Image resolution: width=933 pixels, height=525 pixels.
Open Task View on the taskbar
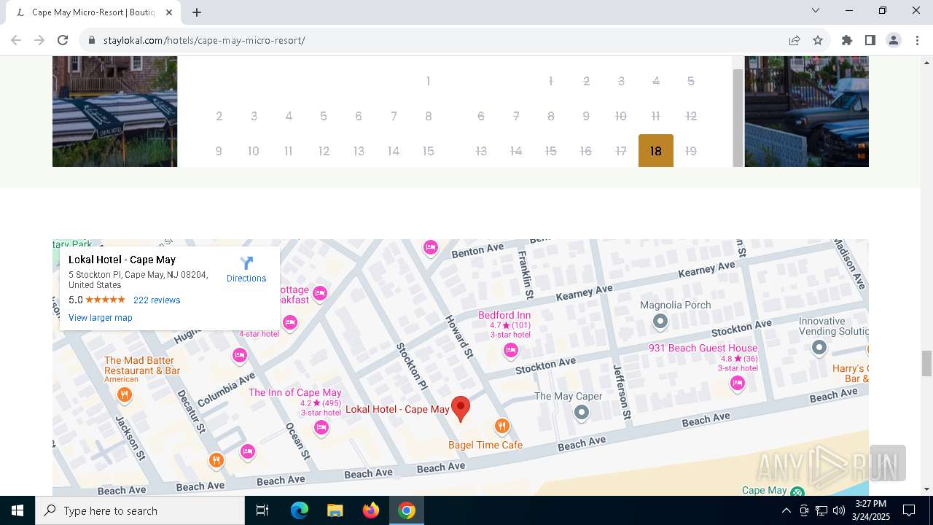[x=262, y=510]
